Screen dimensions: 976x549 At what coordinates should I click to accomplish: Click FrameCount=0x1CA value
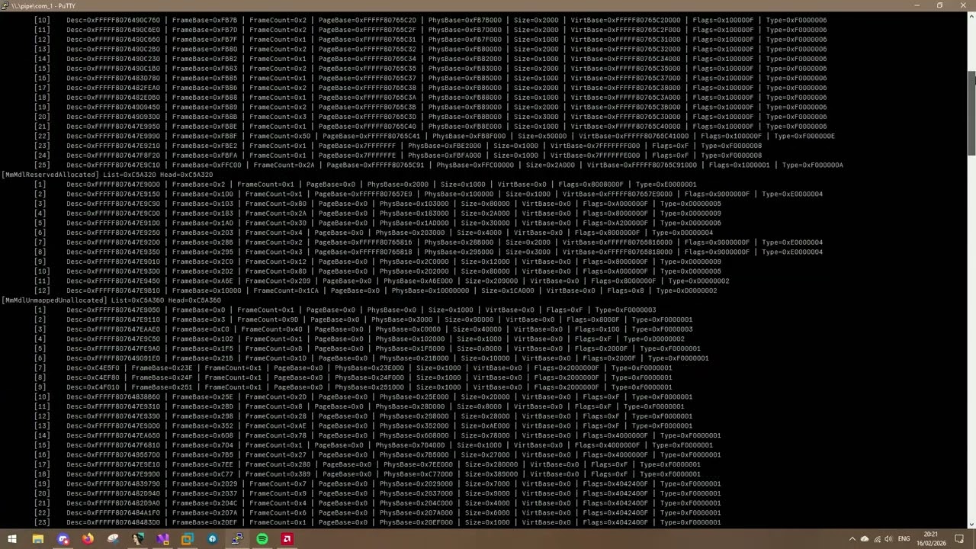[286, 291]
